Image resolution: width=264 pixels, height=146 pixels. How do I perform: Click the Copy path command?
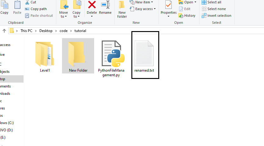tap(38, 9)
